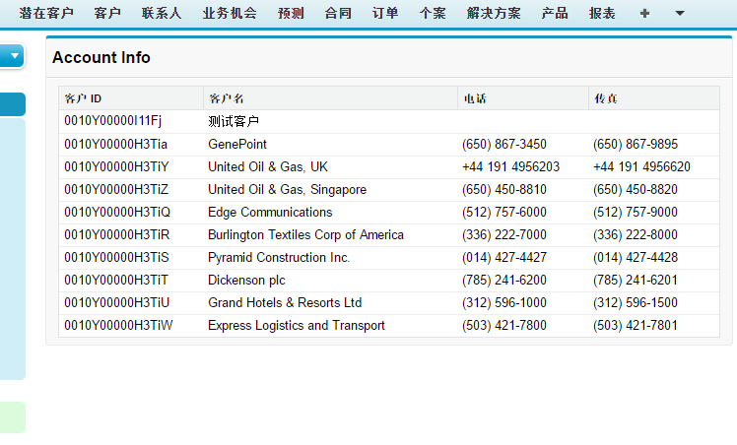This screenshot has width=737, height=445.
Task: Click Grand Hotels & Resorts Ltd
Action: point(285,303)
